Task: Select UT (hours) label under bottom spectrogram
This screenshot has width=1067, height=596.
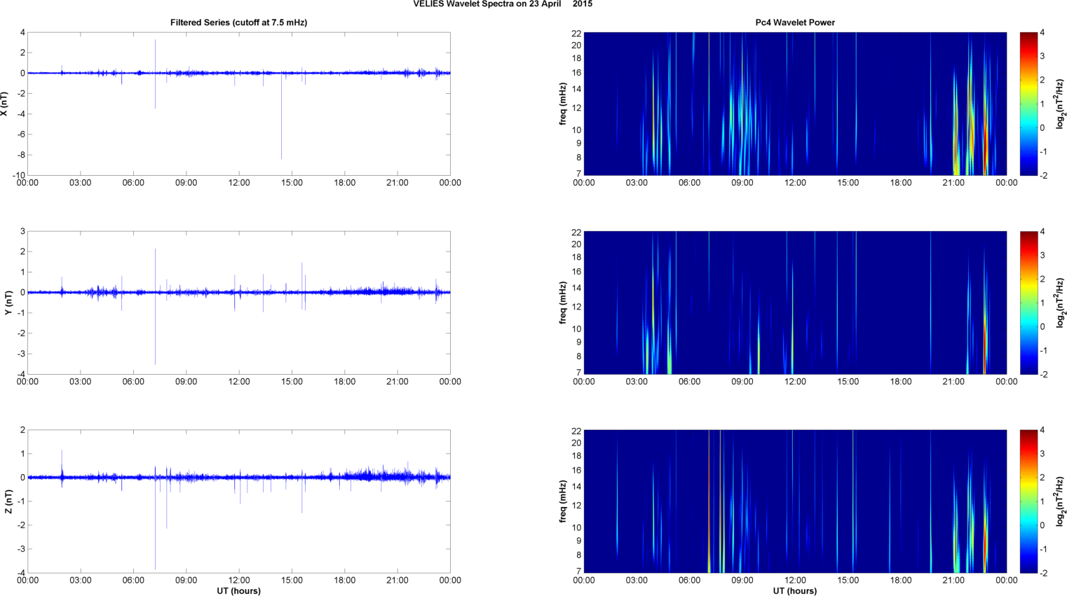Action: pos(794,590)
